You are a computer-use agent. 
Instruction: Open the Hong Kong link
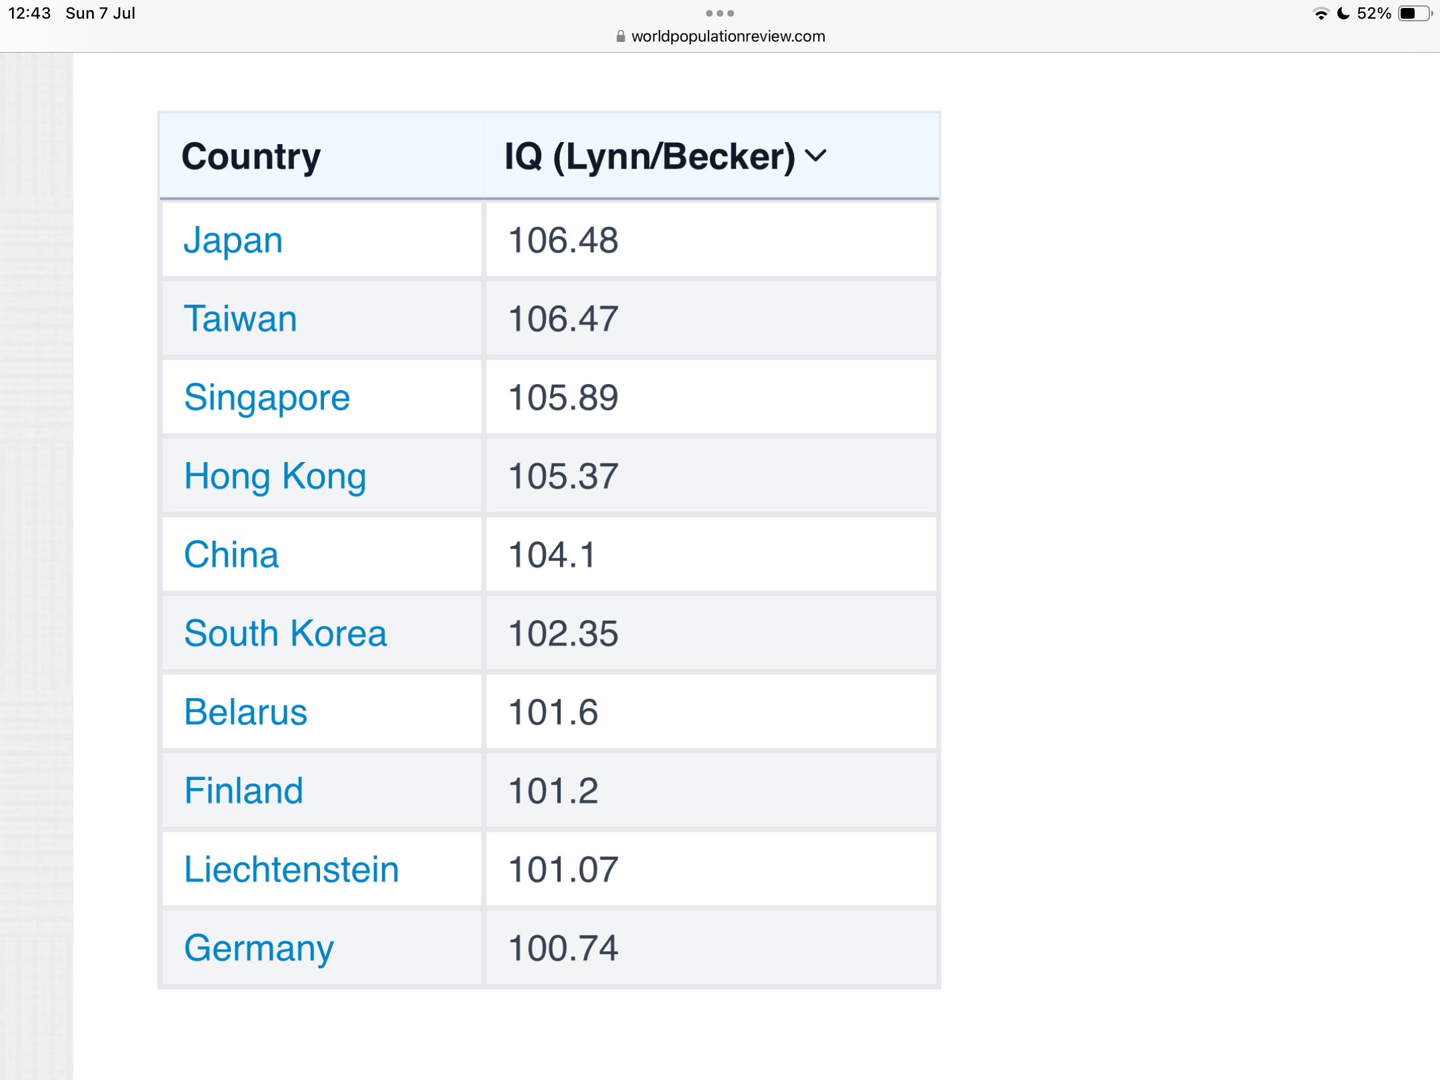point(275,477)
